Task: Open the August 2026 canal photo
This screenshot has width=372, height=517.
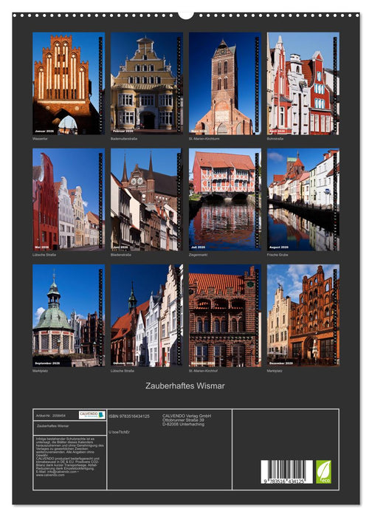Action: pos(303,199)
